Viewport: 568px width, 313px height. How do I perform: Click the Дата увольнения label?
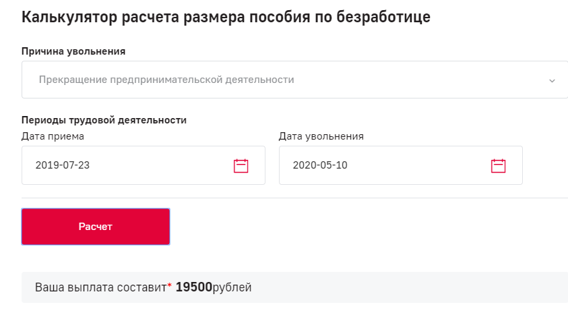coord(321,136)
